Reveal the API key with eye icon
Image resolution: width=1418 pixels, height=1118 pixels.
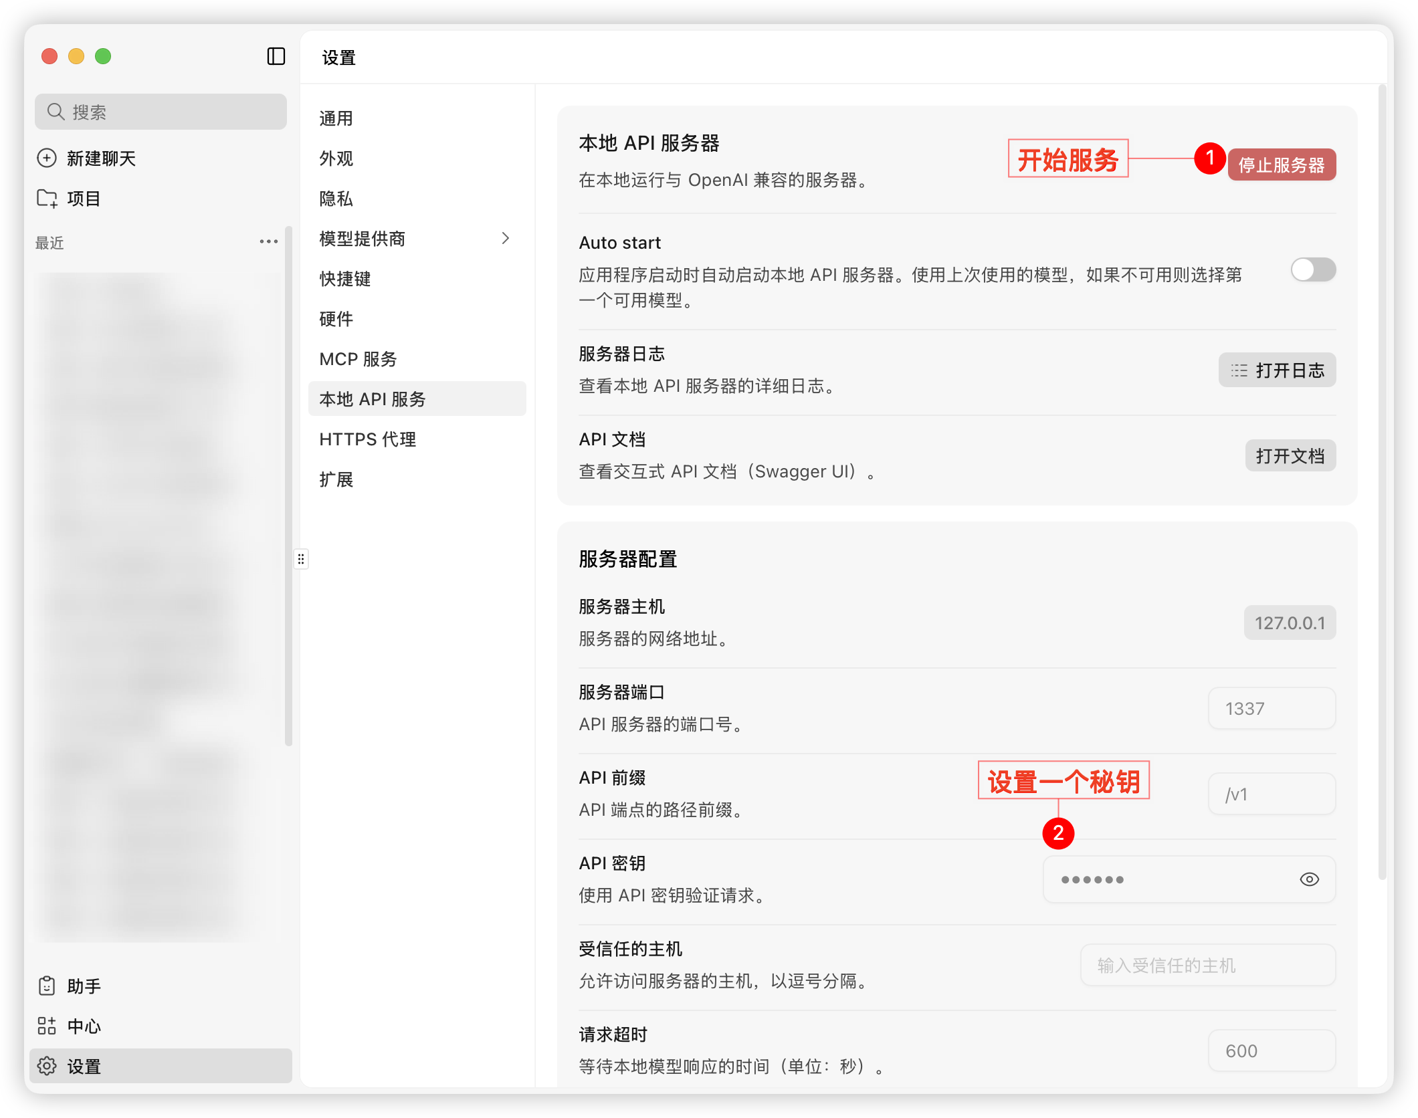1309,879
